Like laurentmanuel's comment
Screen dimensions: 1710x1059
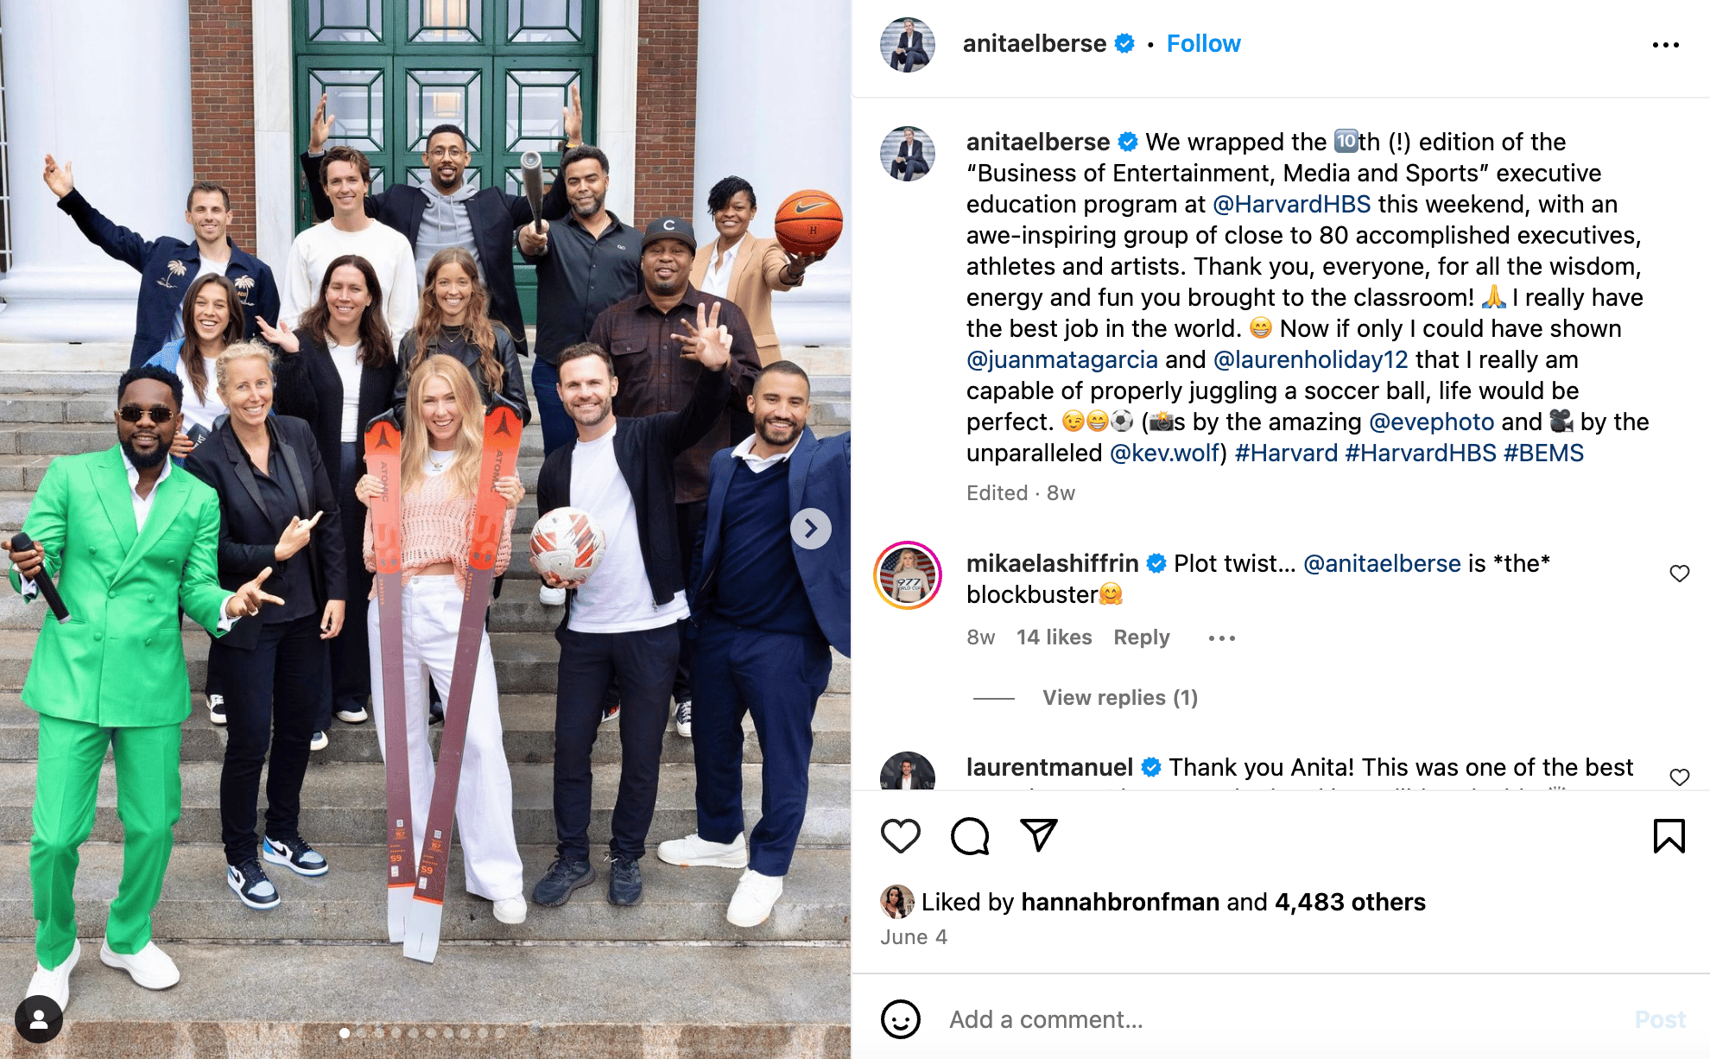(1679, 777)
